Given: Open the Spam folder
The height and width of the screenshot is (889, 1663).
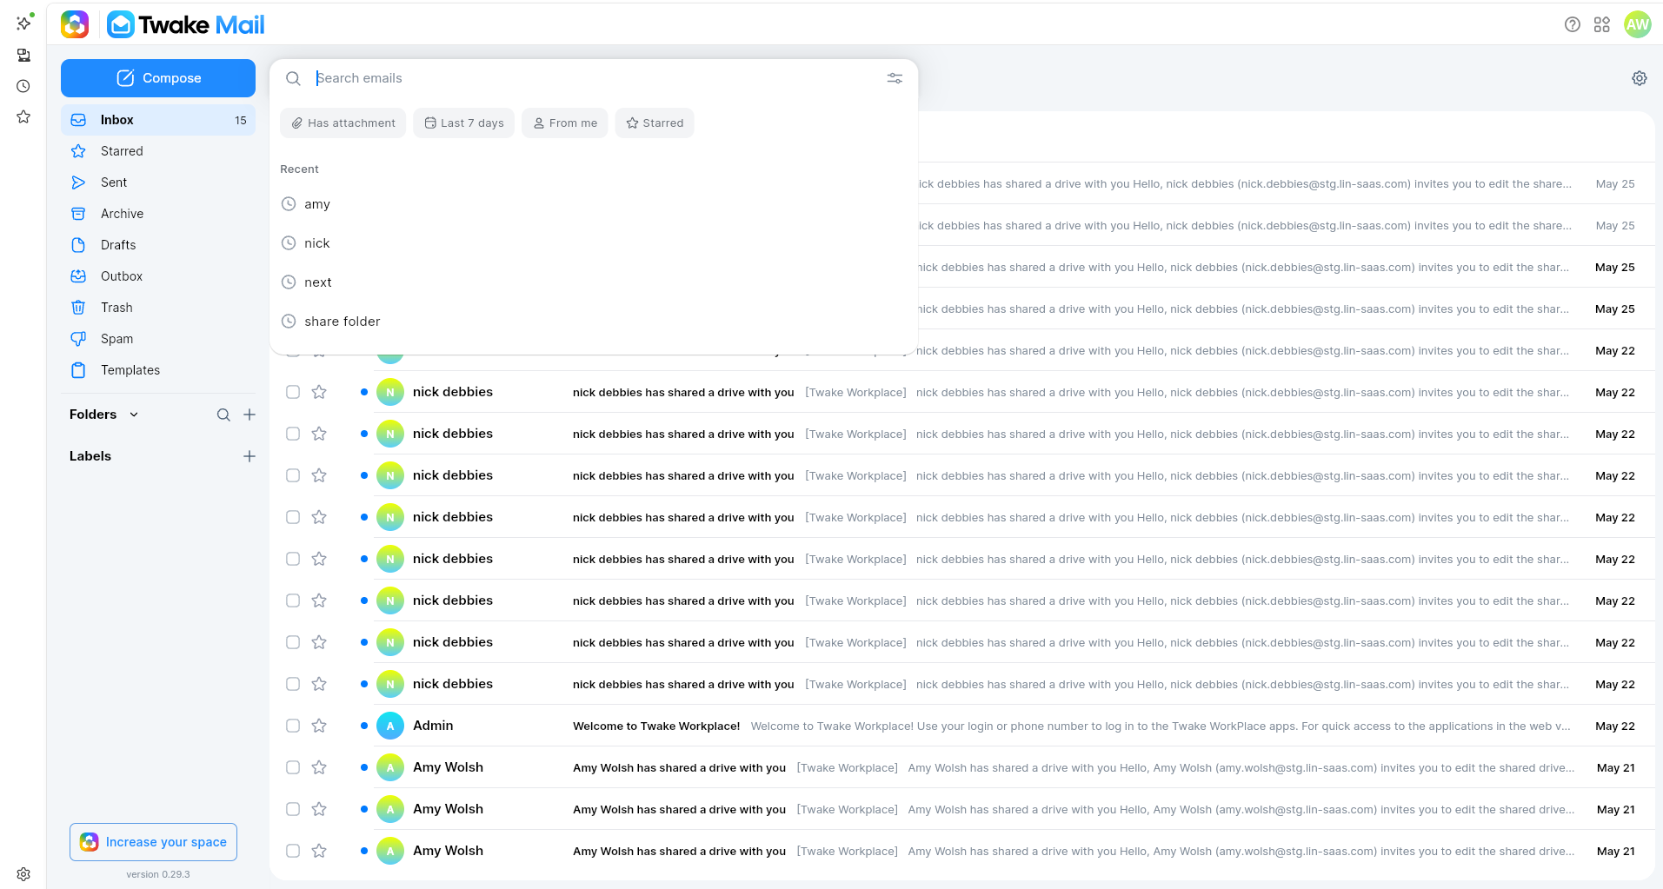Looking at the screenshot, I should click(x=158, y=339).
